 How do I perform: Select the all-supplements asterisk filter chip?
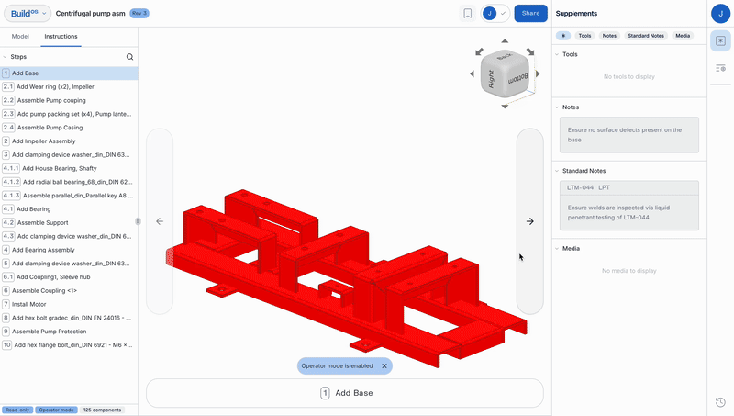pyautogui.click(x=563, y=36)
